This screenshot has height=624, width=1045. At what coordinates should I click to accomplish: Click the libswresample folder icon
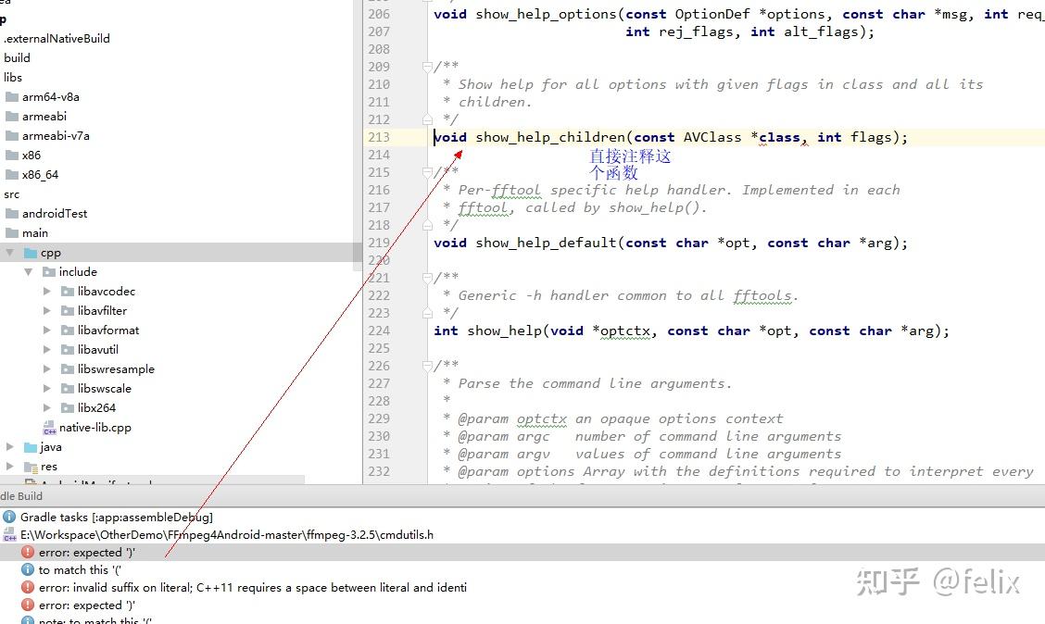pos(68,369)
